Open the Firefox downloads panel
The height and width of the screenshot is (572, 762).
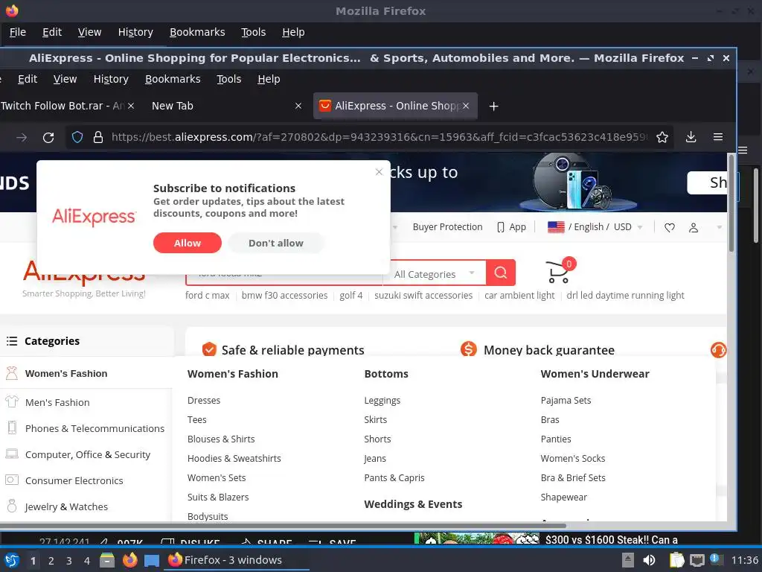[x=691, y=137]
